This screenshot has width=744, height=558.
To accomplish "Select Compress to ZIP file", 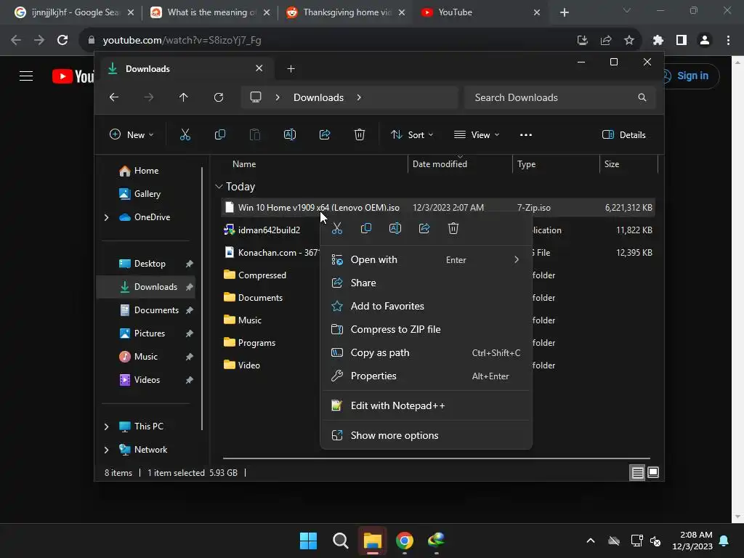I will (426, 330).
